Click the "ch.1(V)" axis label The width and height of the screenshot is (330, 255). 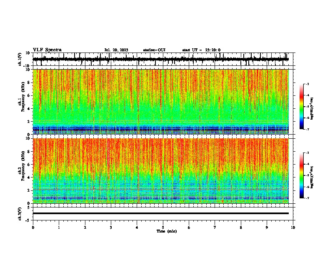click(20, 59)
